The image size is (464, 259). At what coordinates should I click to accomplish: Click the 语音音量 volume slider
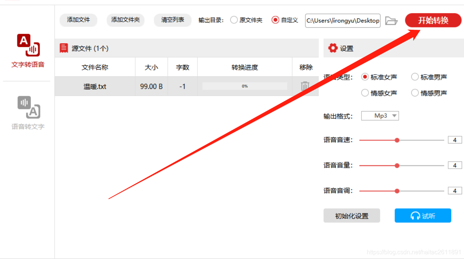401,165
